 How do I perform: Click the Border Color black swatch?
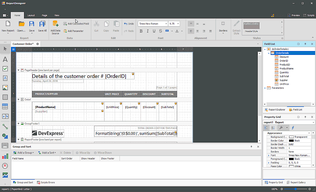(292, 141)
